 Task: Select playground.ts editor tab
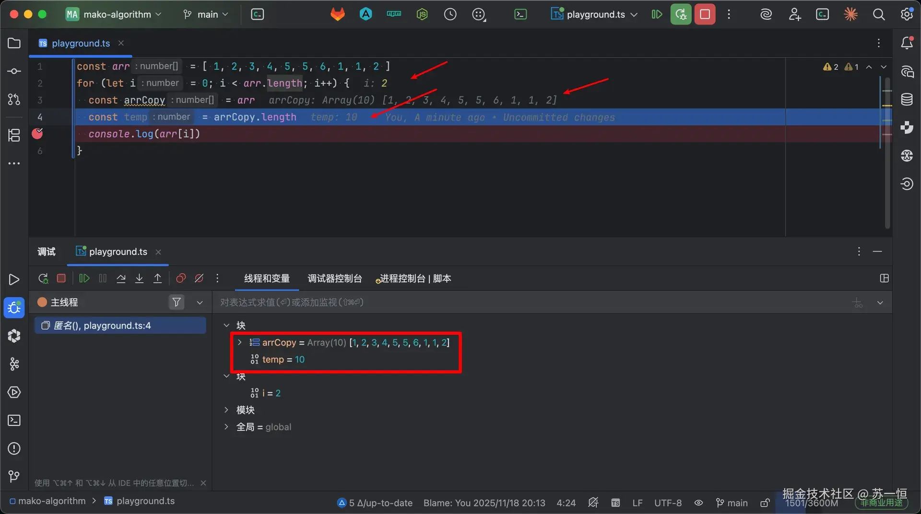tap(81, 43)
